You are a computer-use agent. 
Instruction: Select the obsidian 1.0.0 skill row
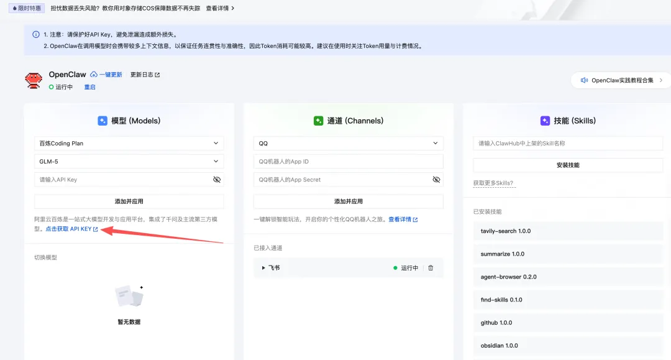tap(568, 346)
